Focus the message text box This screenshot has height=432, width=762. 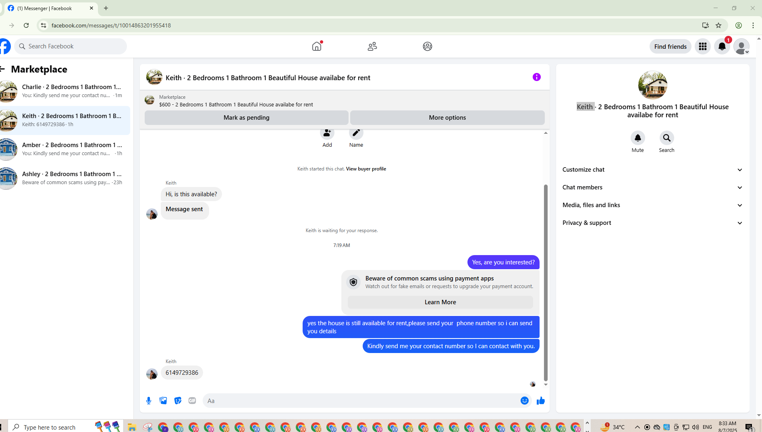(x=361, y=401)
